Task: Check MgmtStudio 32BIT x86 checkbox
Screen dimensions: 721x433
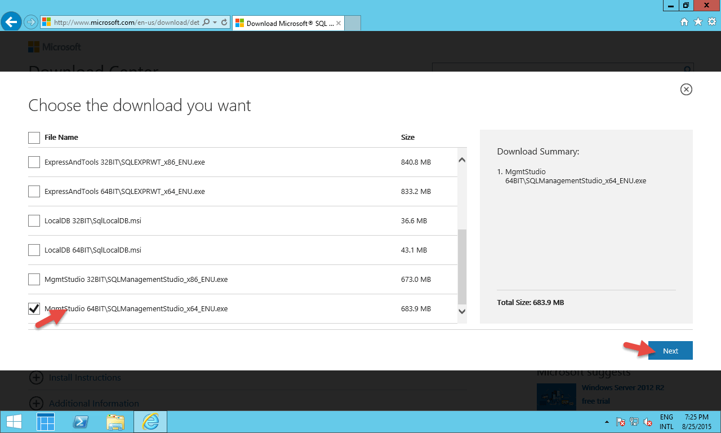Action: 34,280
